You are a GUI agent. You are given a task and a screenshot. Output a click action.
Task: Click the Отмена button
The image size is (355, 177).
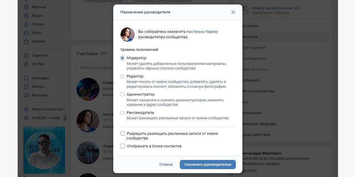[x=166, y=165]
